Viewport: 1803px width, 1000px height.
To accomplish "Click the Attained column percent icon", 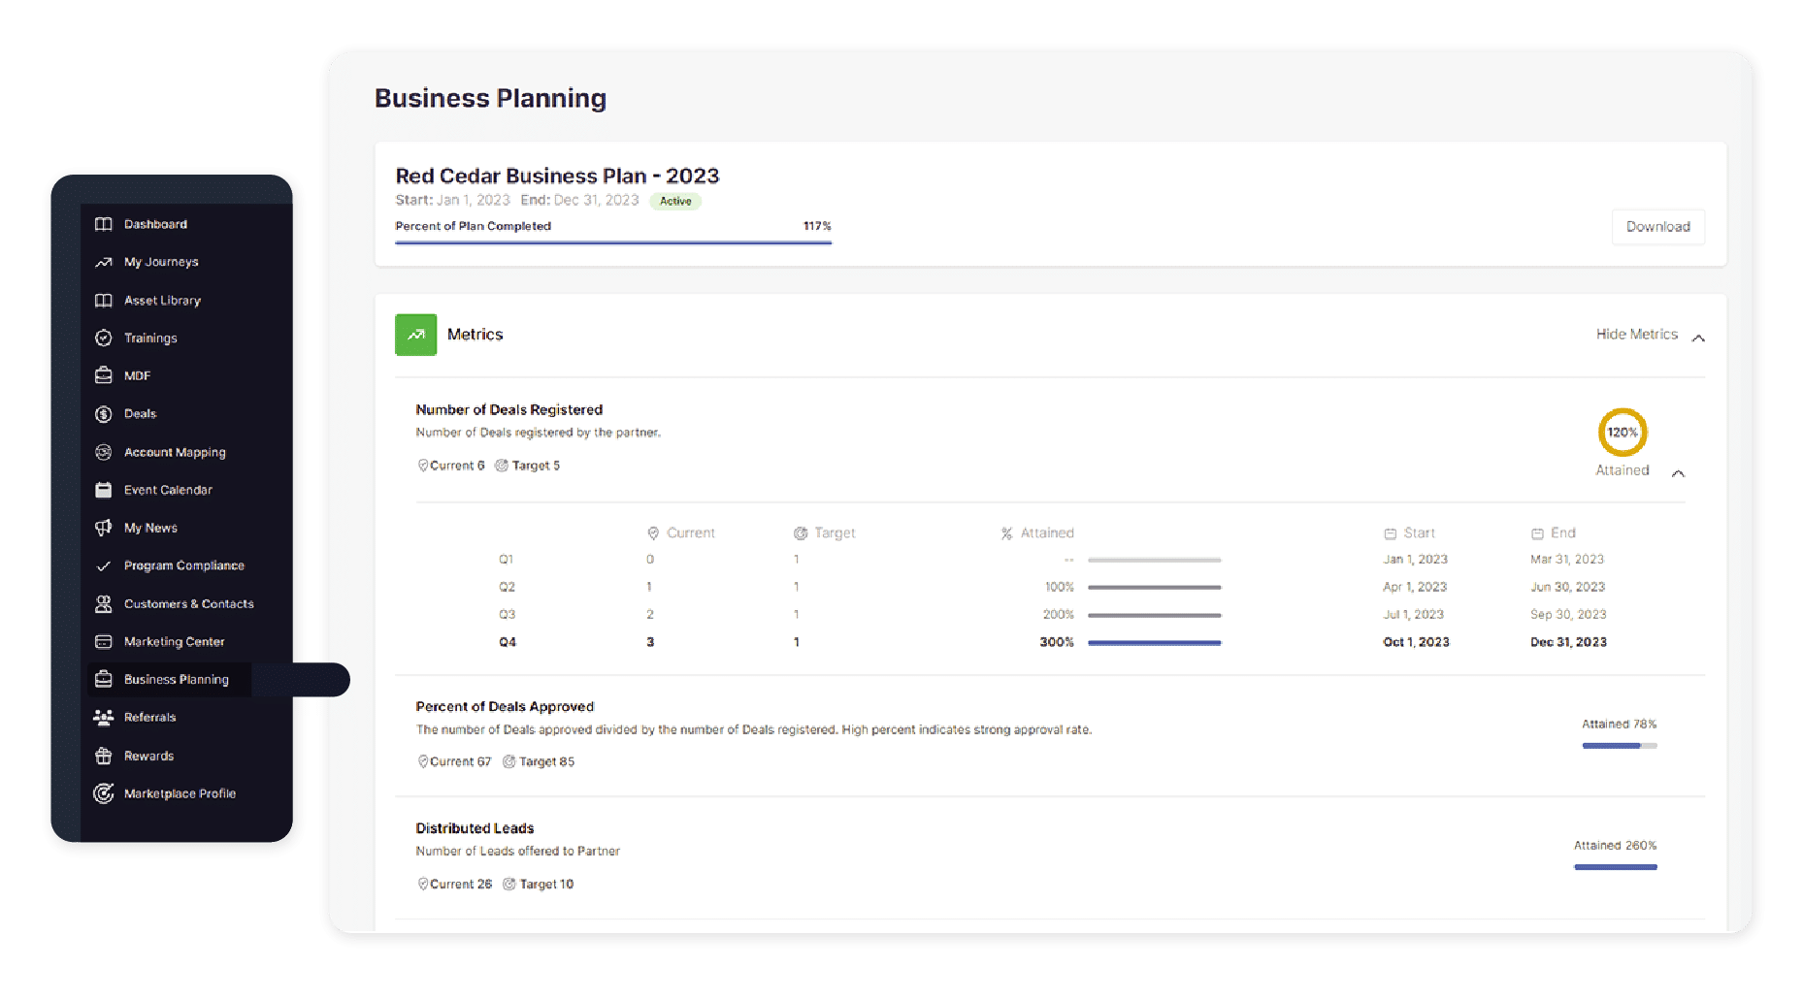I will click(x=1006, y=533).
